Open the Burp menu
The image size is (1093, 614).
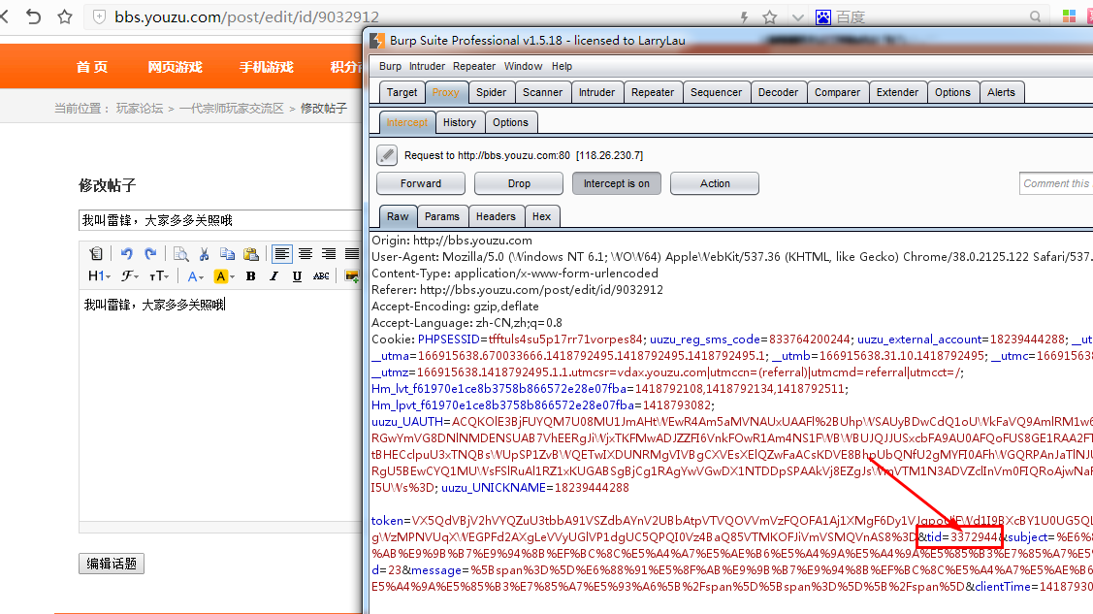390,66
